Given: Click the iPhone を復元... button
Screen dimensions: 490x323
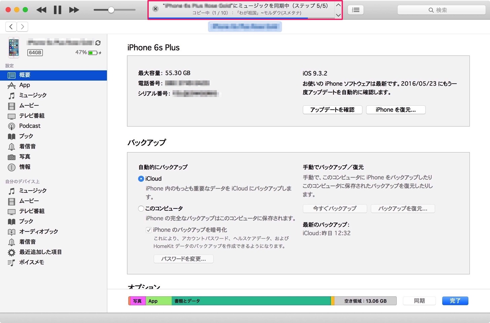Looking at the screenshot, I should tap(395, 110).
